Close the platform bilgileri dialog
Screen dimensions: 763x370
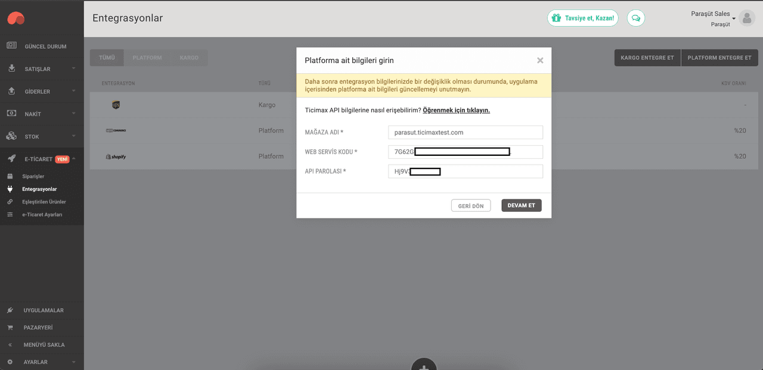[540, 60]
